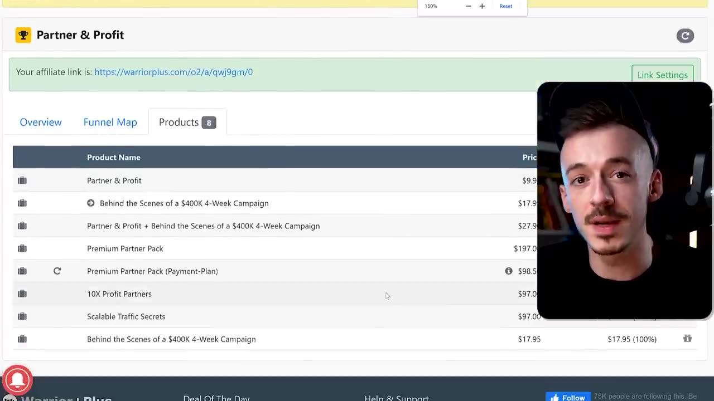Click 10X Profit Partners product name

[x=119, y=294]
